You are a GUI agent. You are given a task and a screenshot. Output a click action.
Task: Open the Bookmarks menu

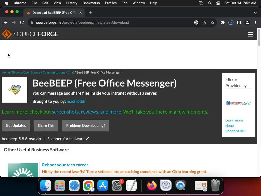coord(91,3)
